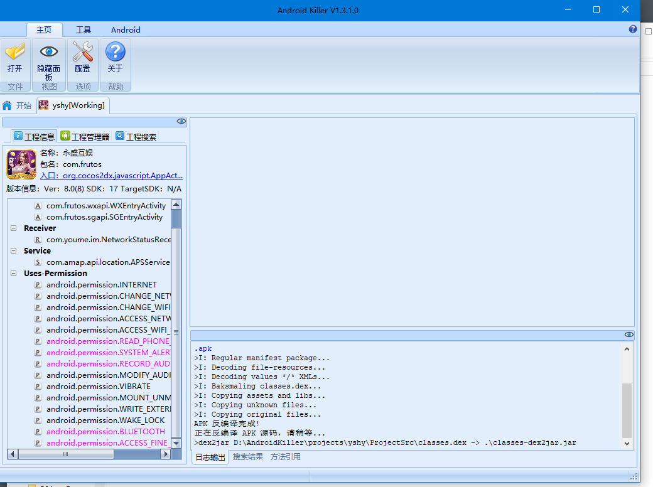Screen dimensions: 653x487
Task: Click the purple 永盛互娱 app icon thumbnail
Action: (21, 163)
